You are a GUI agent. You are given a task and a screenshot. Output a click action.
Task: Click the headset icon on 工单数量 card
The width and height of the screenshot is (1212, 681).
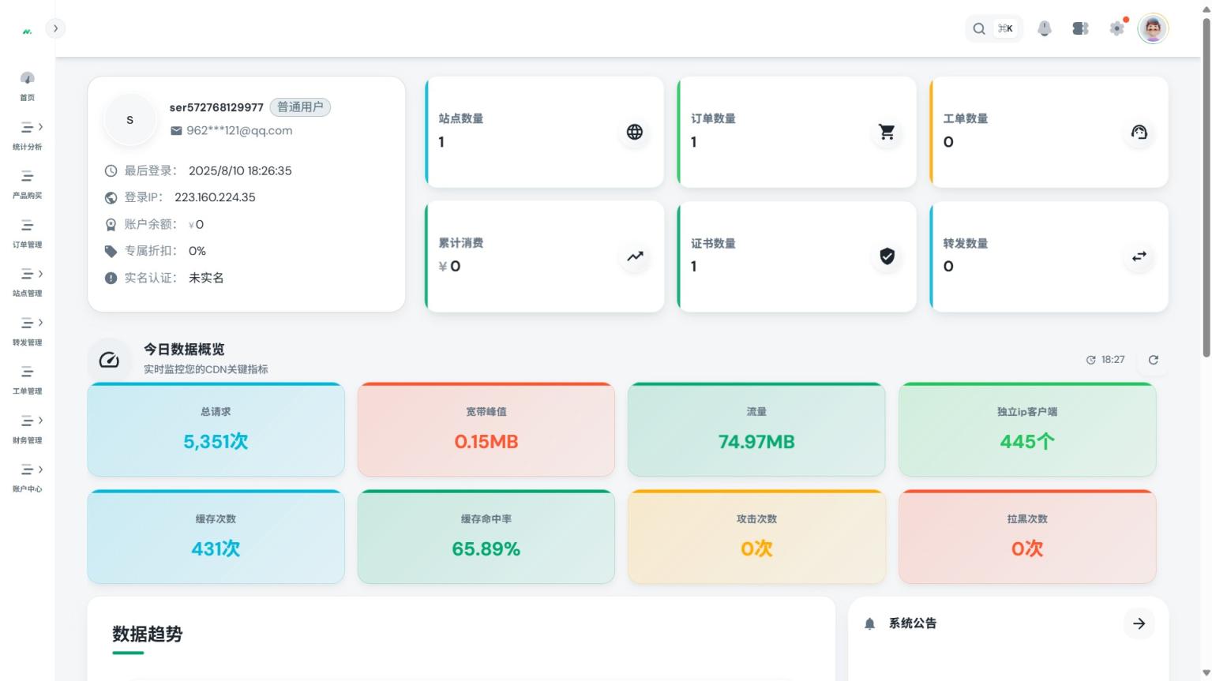(x=1139, y=133)
